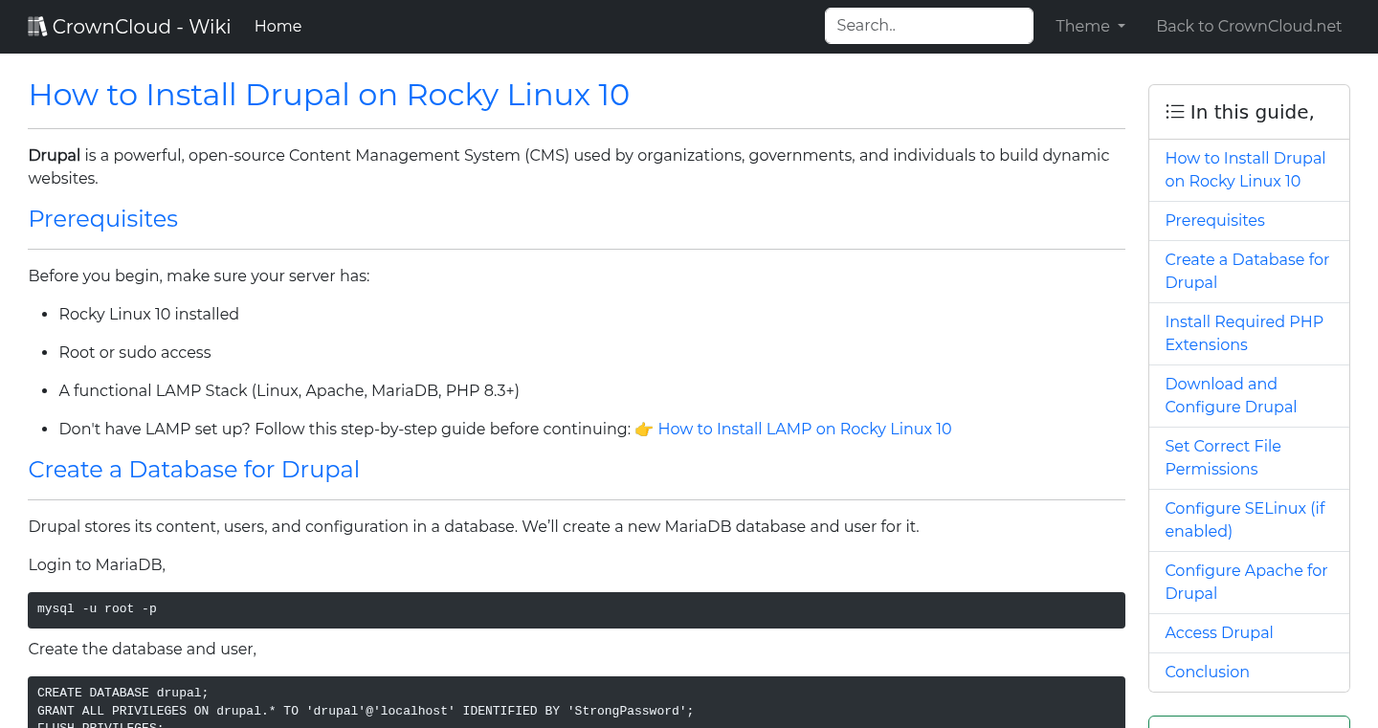Image resolution: width=1378 pixels, height=728 pixels.
Task: Click "Conclusion" in the guide sidebar
Action: point(1207,672)
